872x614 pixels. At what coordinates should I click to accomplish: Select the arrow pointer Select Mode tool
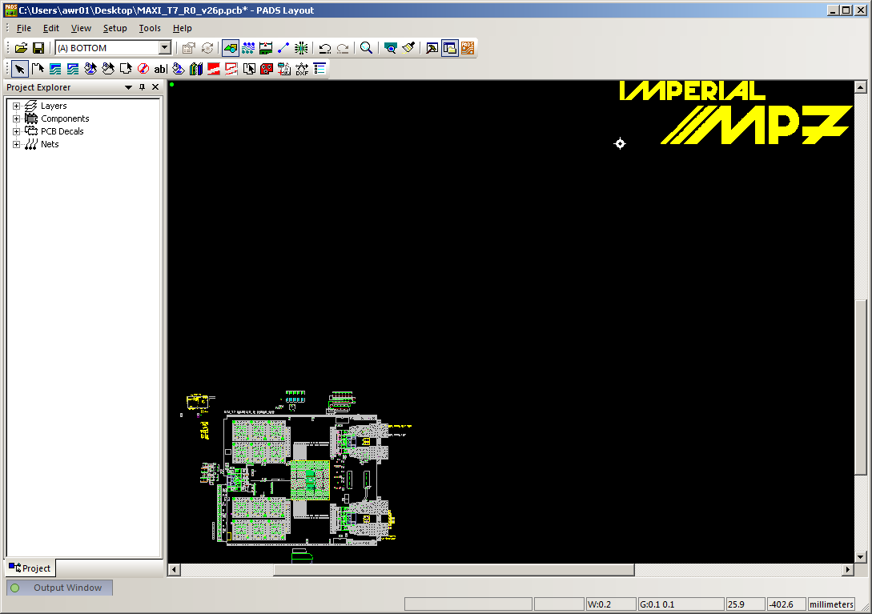pos(19,69)
